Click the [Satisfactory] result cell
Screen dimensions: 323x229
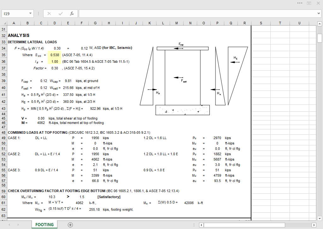coord(109,197)
